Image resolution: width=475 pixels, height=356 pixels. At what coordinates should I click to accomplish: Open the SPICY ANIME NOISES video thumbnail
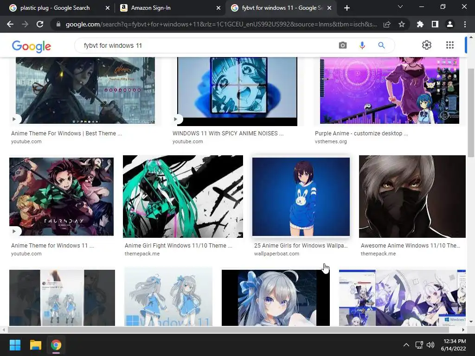tap(237, 91)
